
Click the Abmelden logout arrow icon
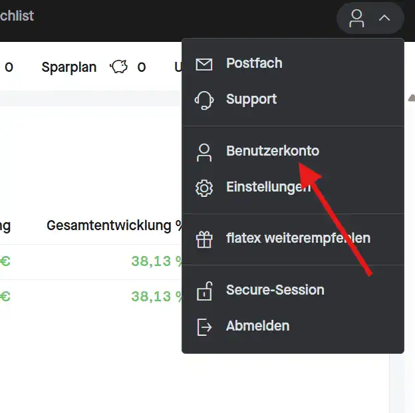click(204, 327)
